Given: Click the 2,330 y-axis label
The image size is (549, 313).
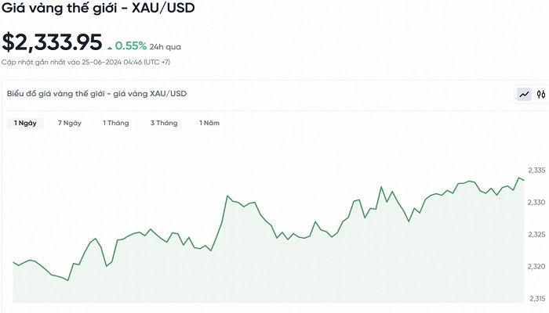Looking at the screenshot, I should pyautogui.click(x=536, y=203).
